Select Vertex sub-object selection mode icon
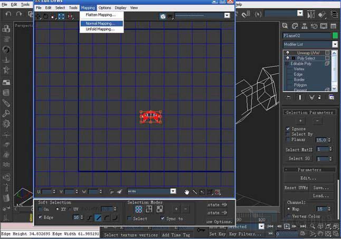Screen dimensions: 341x239 tap(138, 209)
